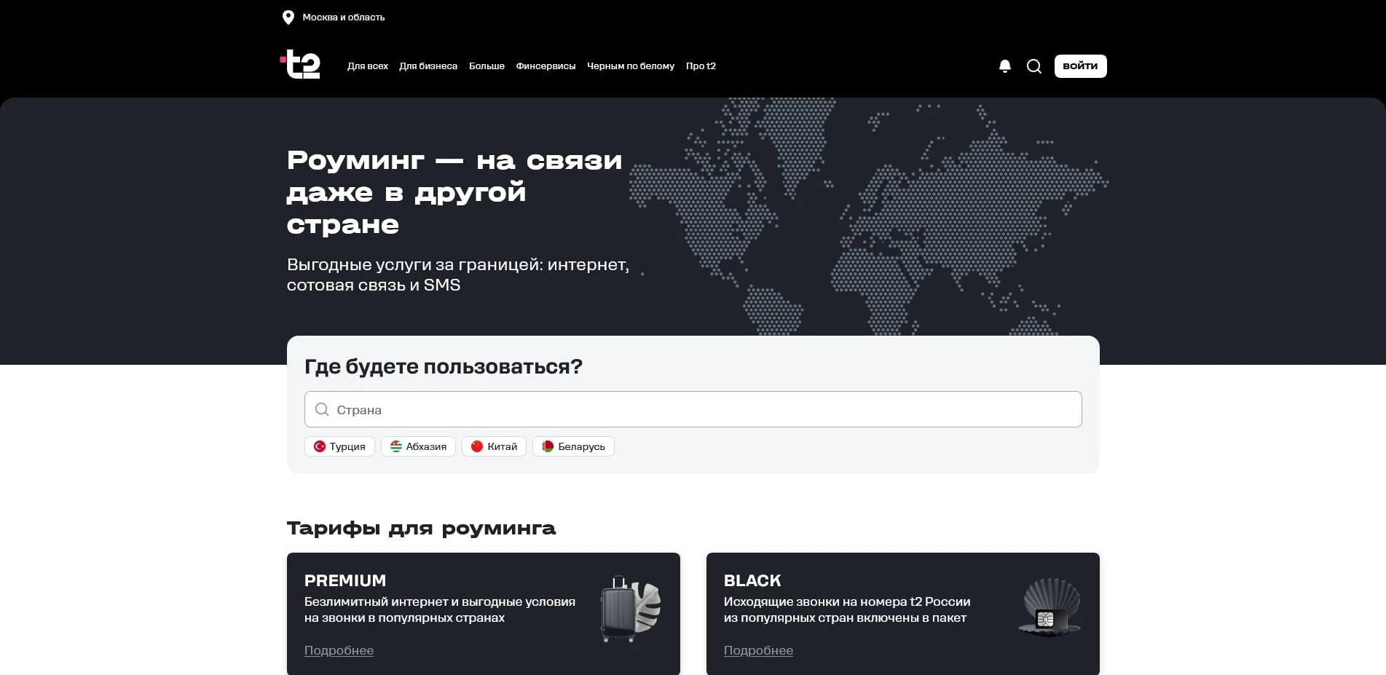Switch to the Для бизнеса section
The image size is (1386, 675).
428,66
